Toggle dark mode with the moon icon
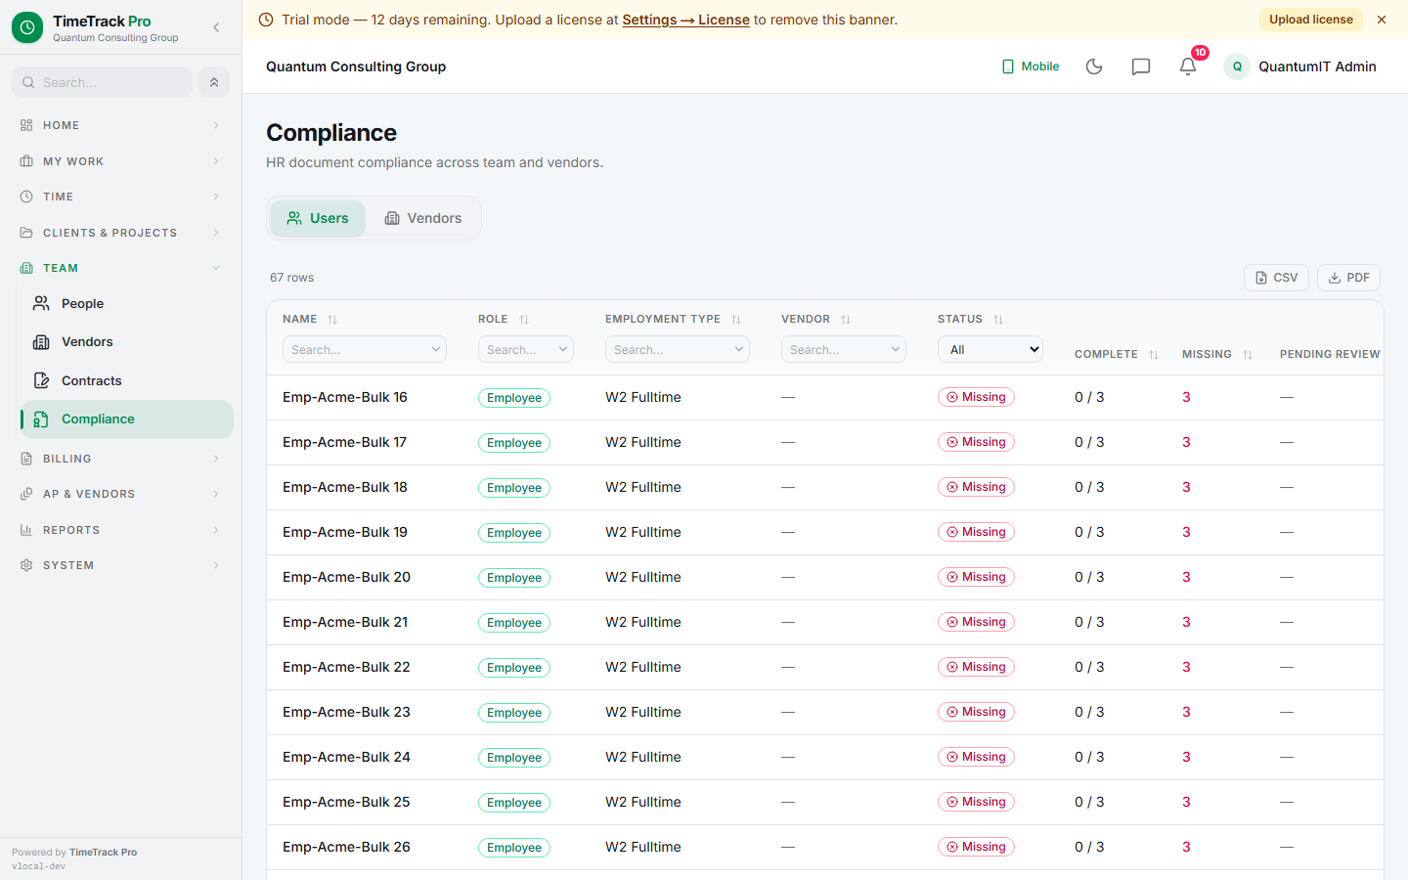 coord(1094,66)
